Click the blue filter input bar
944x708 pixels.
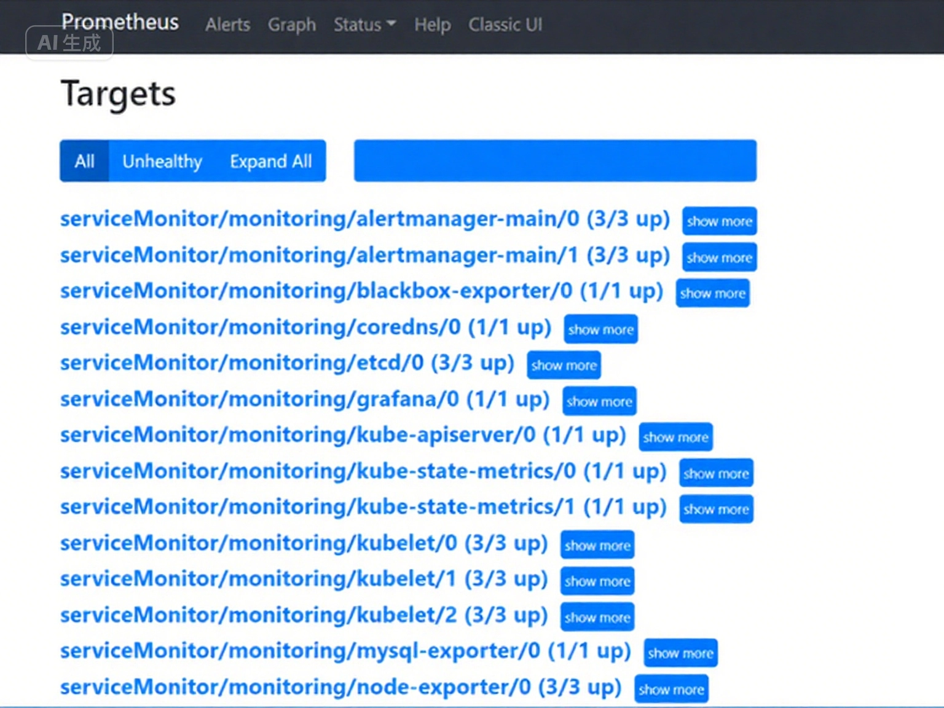tap(555, 160)
